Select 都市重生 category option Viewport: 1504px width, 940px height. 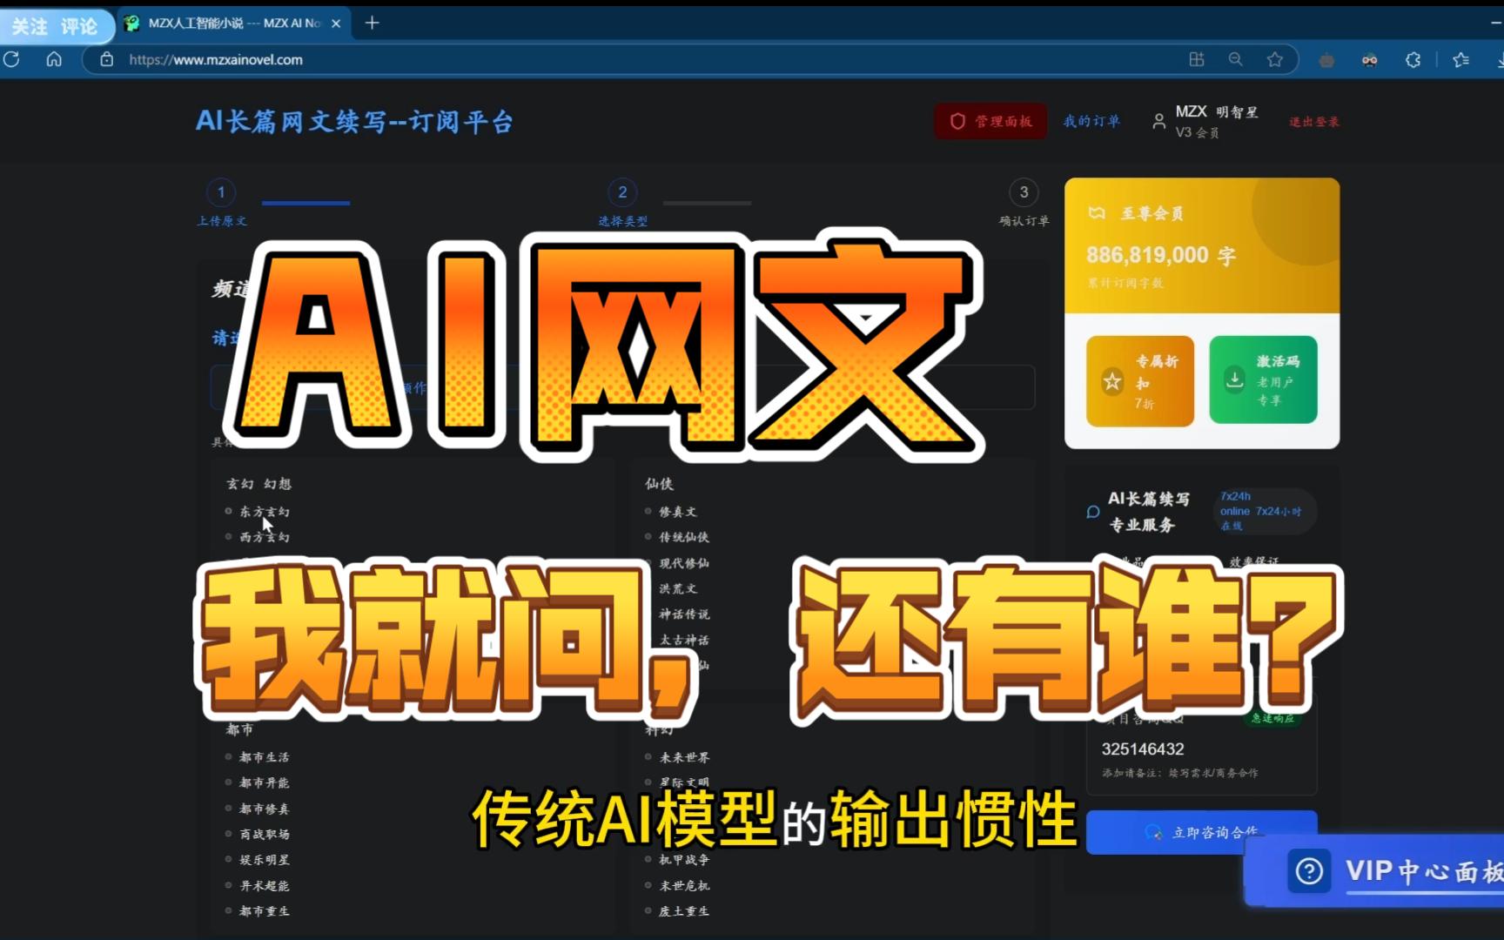258,911
